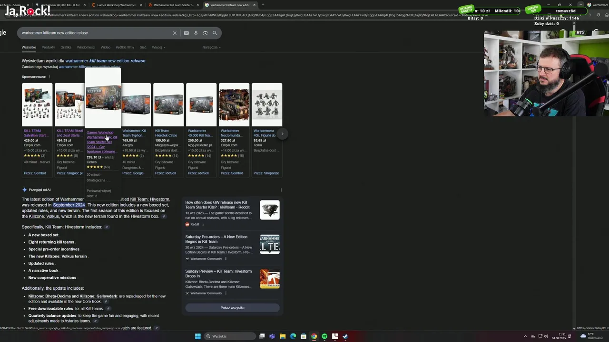Image resolution: width=609 pixels, height=342 pixels.
Task: Click Temu figurines product thumbnail
Action: click(267, 104)
